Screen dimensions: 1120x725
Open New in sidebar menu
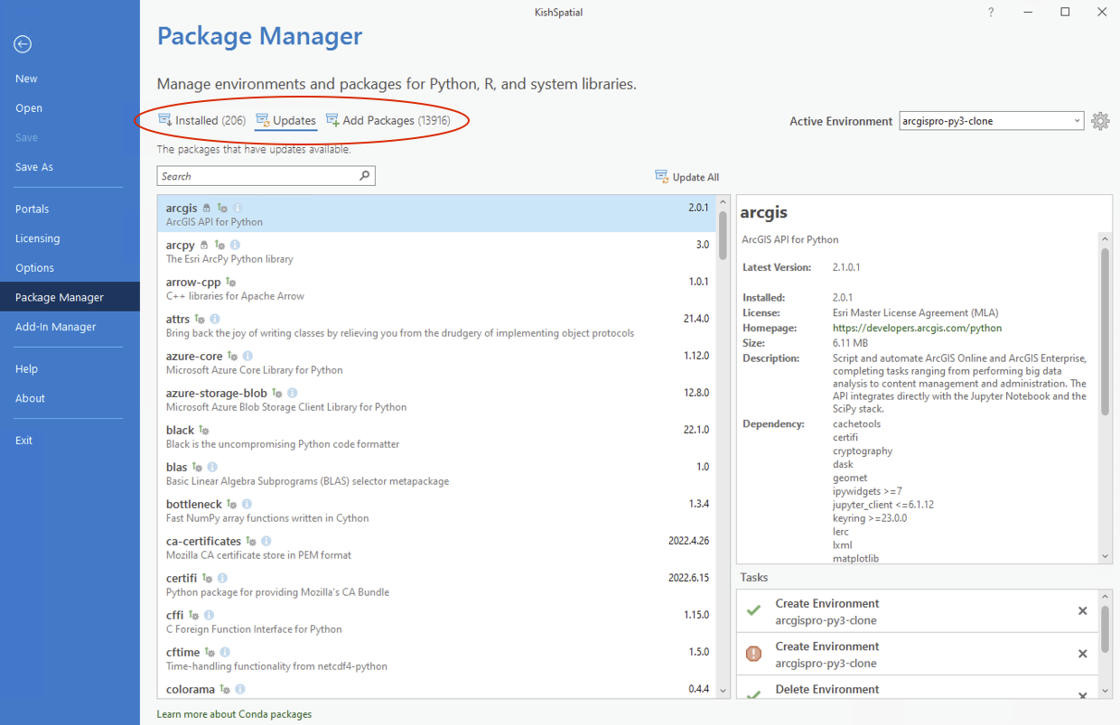pos(26,79)
